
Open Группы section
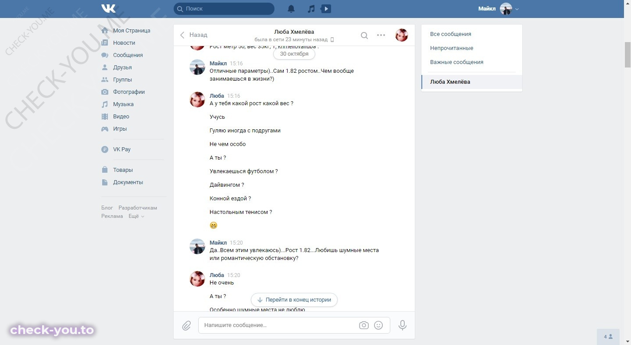pos(122,80)
